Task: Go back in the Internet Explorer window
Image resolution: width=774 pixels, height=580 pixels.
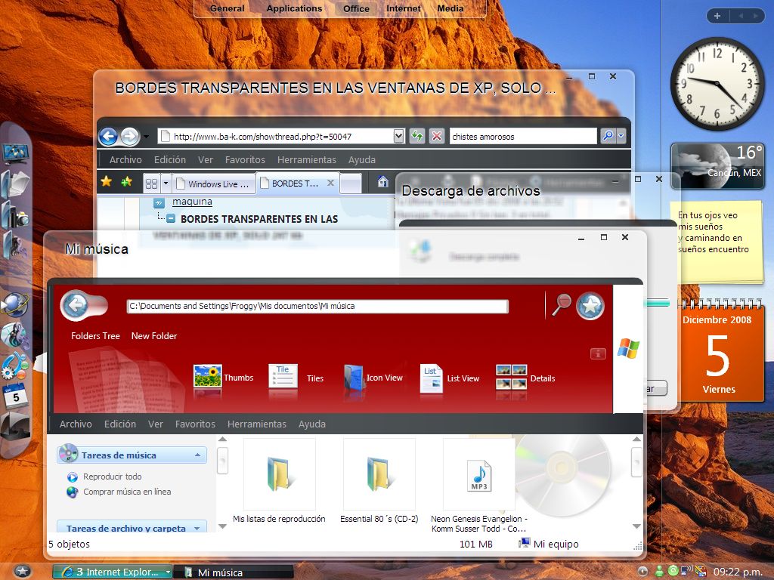Action: (x=108, y=137)
